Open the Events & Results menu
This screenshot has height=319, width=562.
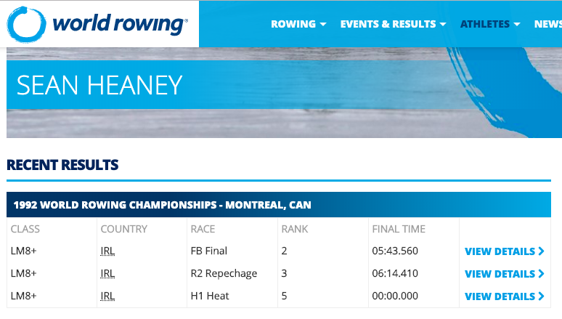tap(388, 24)
